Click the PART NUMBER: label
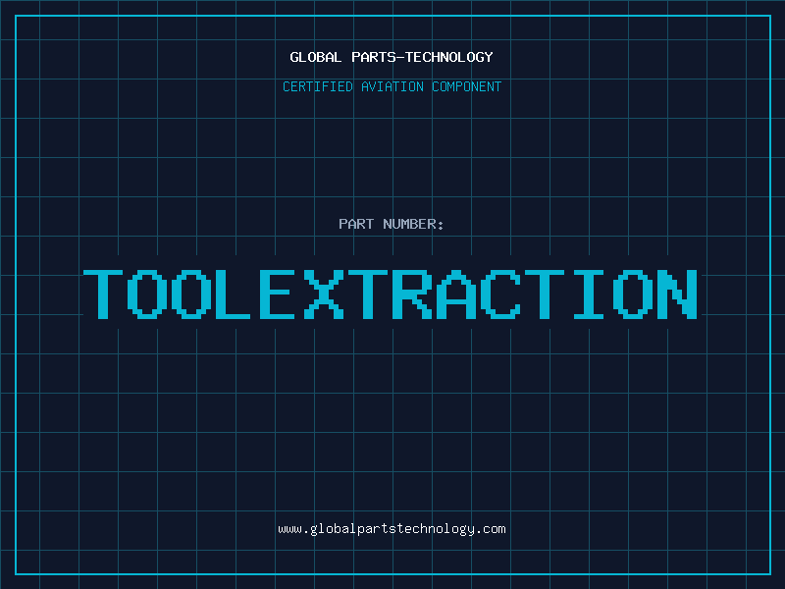The width and height of the screenshot is (785, 589). [x=392, y=224]
